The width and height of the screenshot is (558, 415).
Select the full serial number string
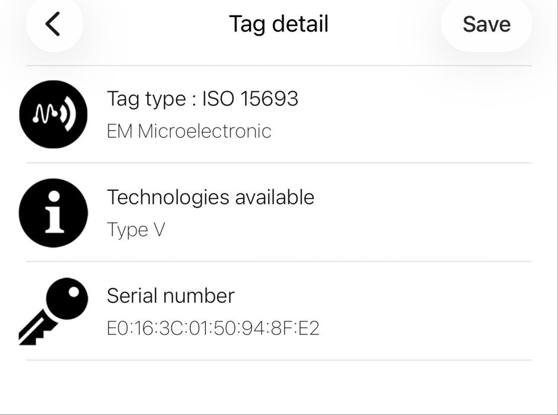point(213,328)
